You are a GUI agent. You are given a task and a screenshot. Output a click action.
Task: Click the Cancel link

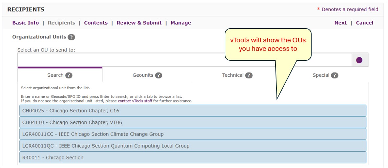(364, 23)
